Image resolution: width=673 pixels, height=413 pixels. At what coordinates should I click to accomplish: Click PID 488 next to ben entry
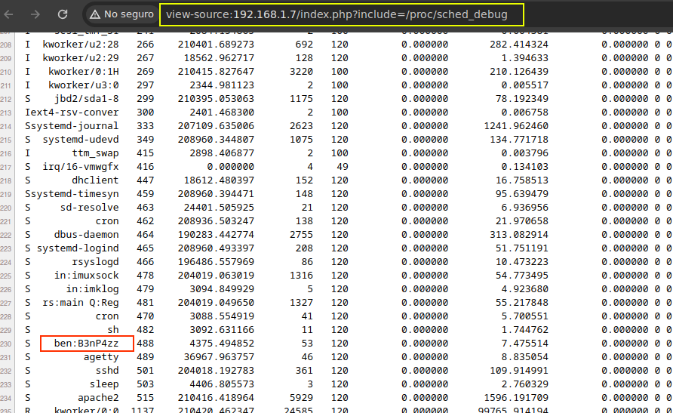point(146,344)
